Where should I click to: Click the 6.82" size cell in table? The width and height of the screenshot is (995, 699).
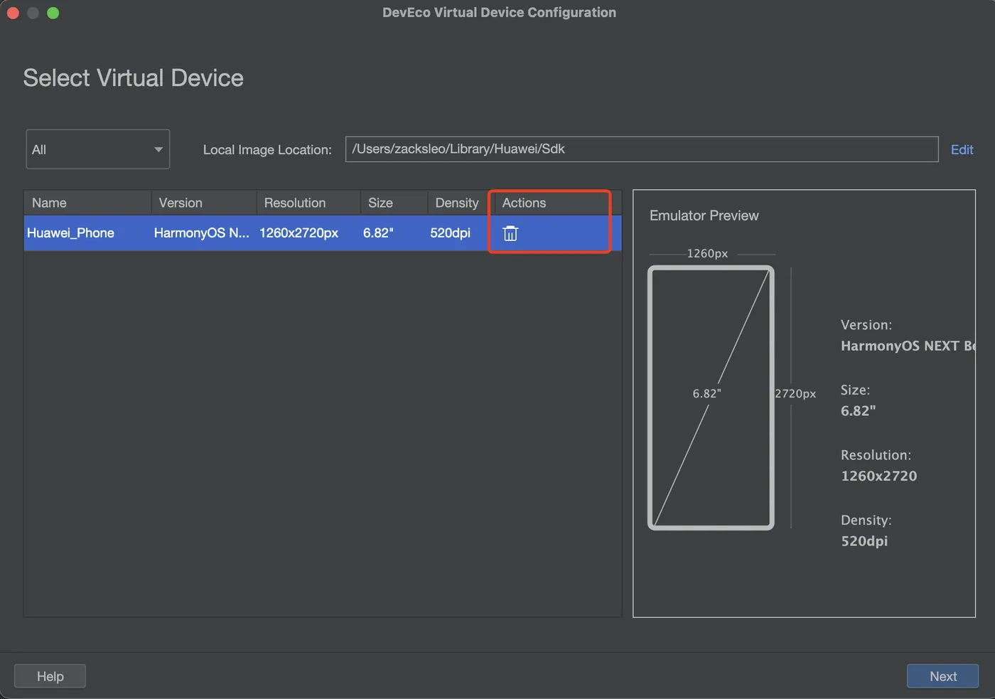point(378,233)
